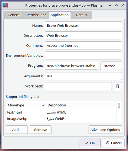
Task: Click Browse... to choose program
Action: (x=111, y=66)
